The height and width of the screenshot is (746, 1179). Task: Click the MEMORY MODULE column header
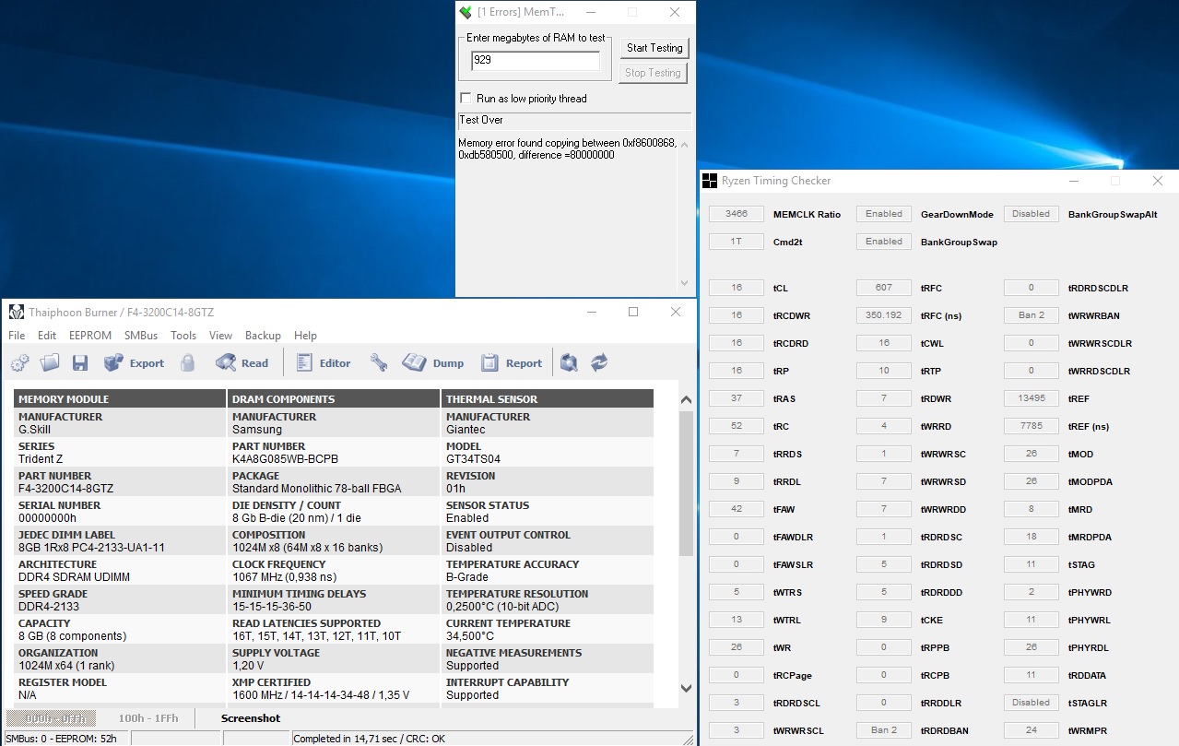click(x=120, y=399)
